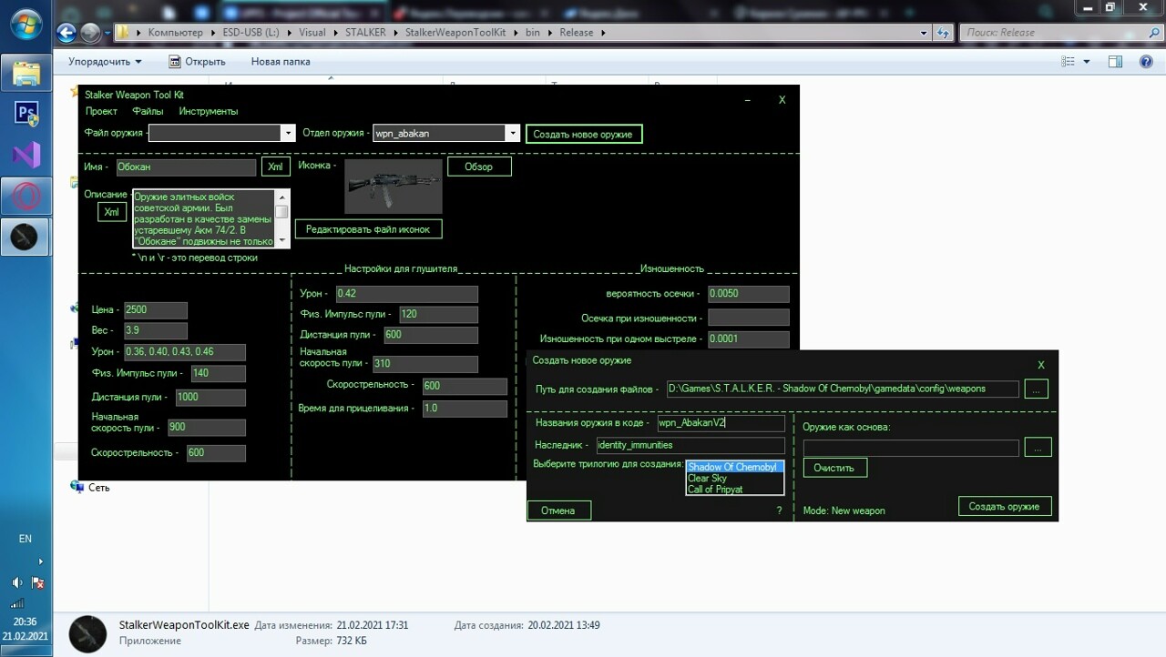Expand the Отдел оружия wpn_abakan dropdown

(x=513, y=133)
